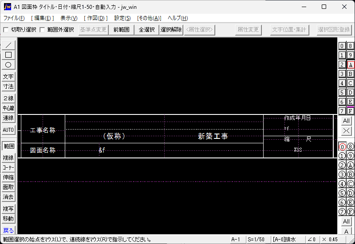Click the 工事名称 label in drawing
The image size is (355, 244).
(43, 130)
